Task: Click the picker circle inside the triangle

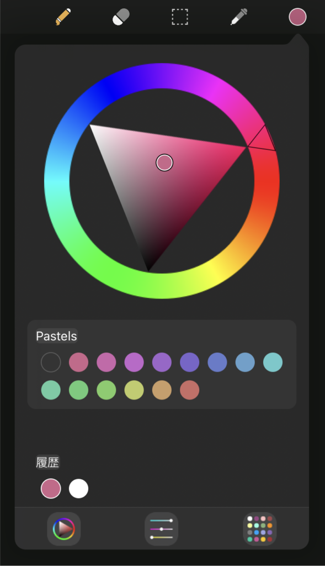Action: (164, 163)
